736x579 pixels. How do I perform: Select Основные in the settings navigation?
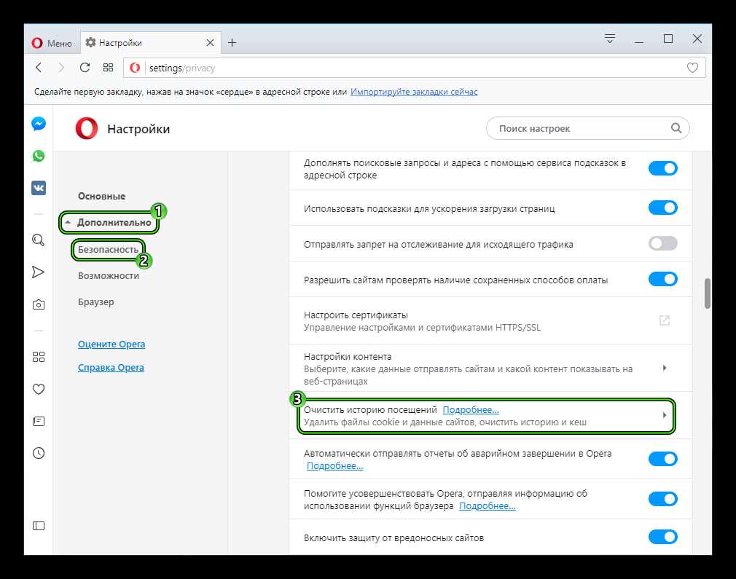coord(101,196)
